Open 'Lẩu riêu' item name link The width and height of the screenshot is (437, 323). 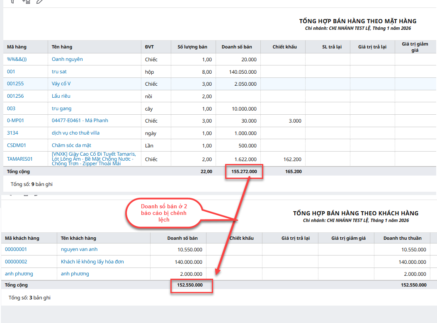coord(61,96)
